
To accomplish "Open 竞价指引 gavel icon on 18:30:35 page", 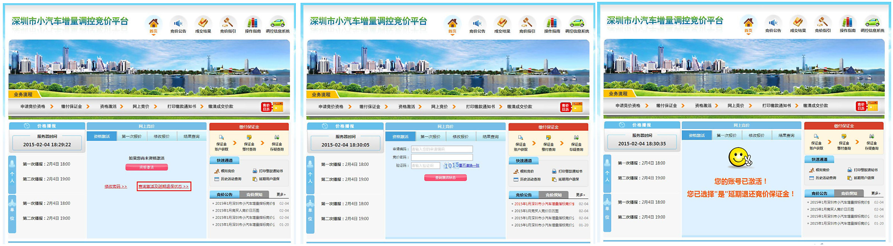I will [x=823, y=22].
